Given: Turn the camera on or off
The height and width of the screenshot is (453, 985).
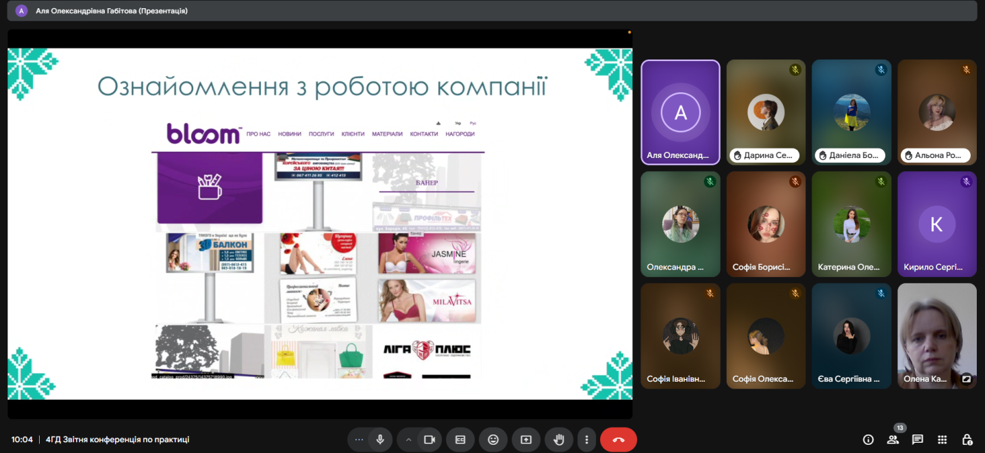Looking at the screenshot, I should [x=429, y=439].
